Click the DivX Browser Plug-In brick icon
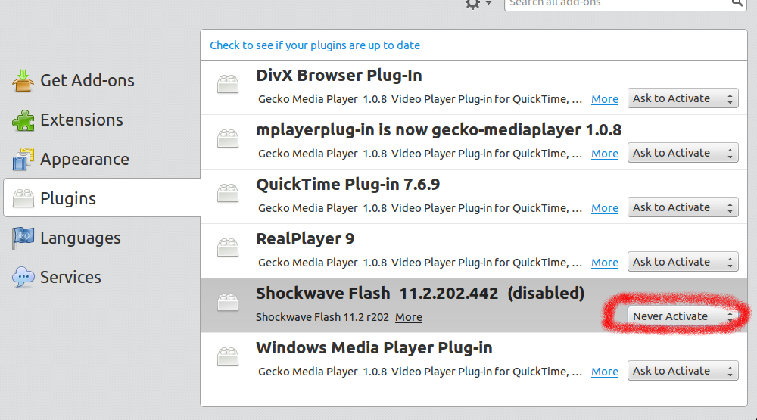This screenshot has height=420, width=757. [x=228, y=84]
